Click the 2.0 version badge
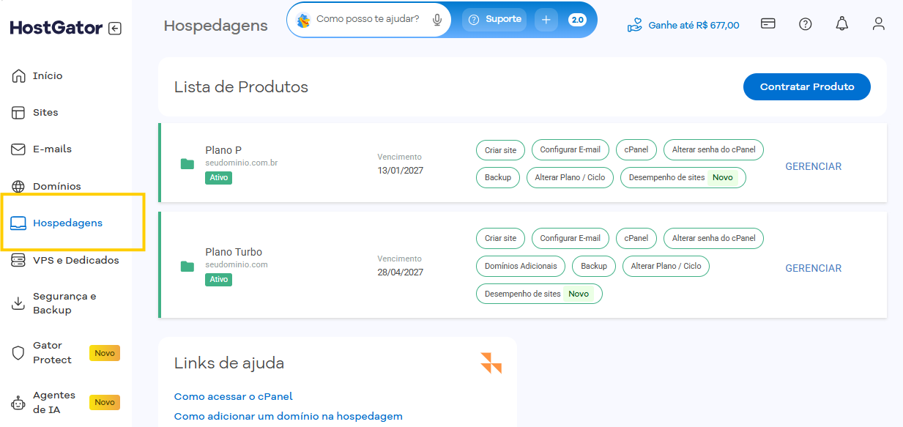The image size is (903, 427). pyautogui.click(x=577, y=20)
